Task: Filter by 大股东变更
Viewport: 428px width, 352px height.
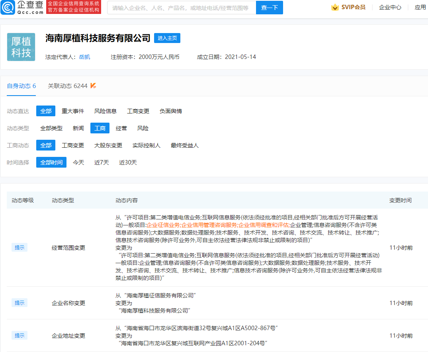Action: point(108,145)
